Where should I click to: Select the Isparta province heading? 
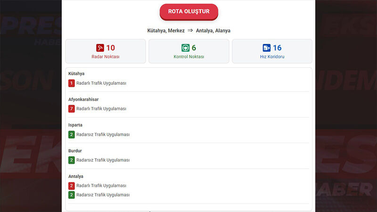(75, 125)
